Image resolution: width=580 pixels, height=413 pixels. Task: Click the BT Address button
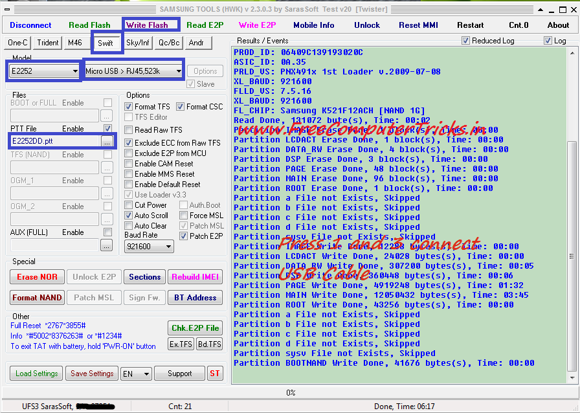tap(195, 298)
